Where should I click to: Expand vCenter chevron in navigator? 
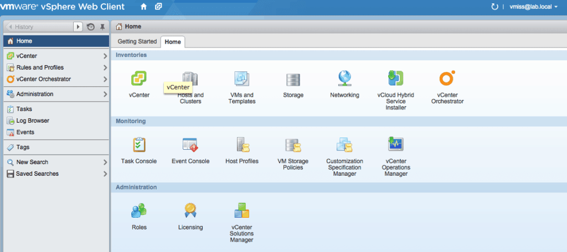[105, 56]
